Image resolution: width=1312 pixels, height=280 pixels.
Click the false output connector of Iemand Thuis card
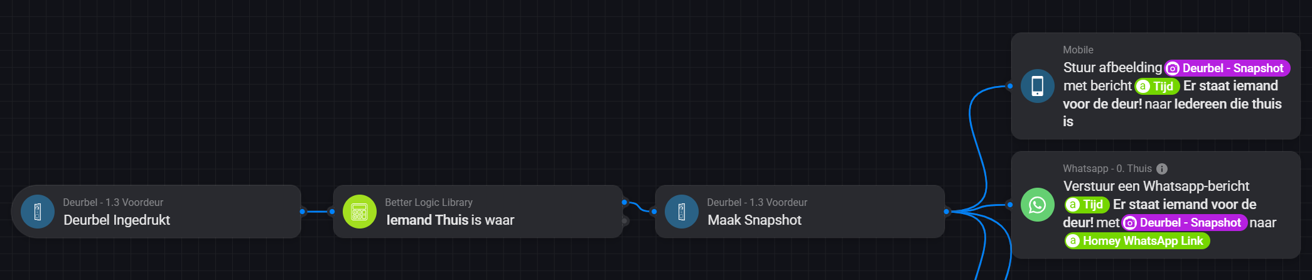tap(625, 221)
